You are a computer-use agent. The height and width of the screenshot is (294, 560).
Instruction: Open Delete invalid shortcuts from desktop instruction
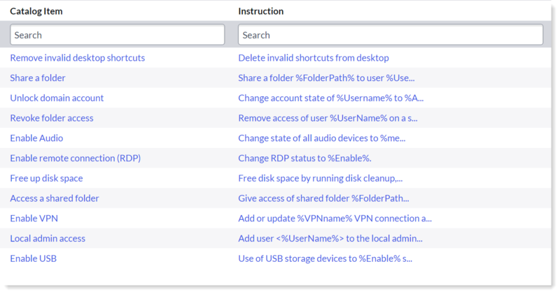click(314, 58)
